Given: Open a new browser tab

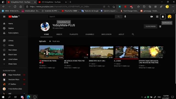Looking at the screenshot, I should (70, 2).
